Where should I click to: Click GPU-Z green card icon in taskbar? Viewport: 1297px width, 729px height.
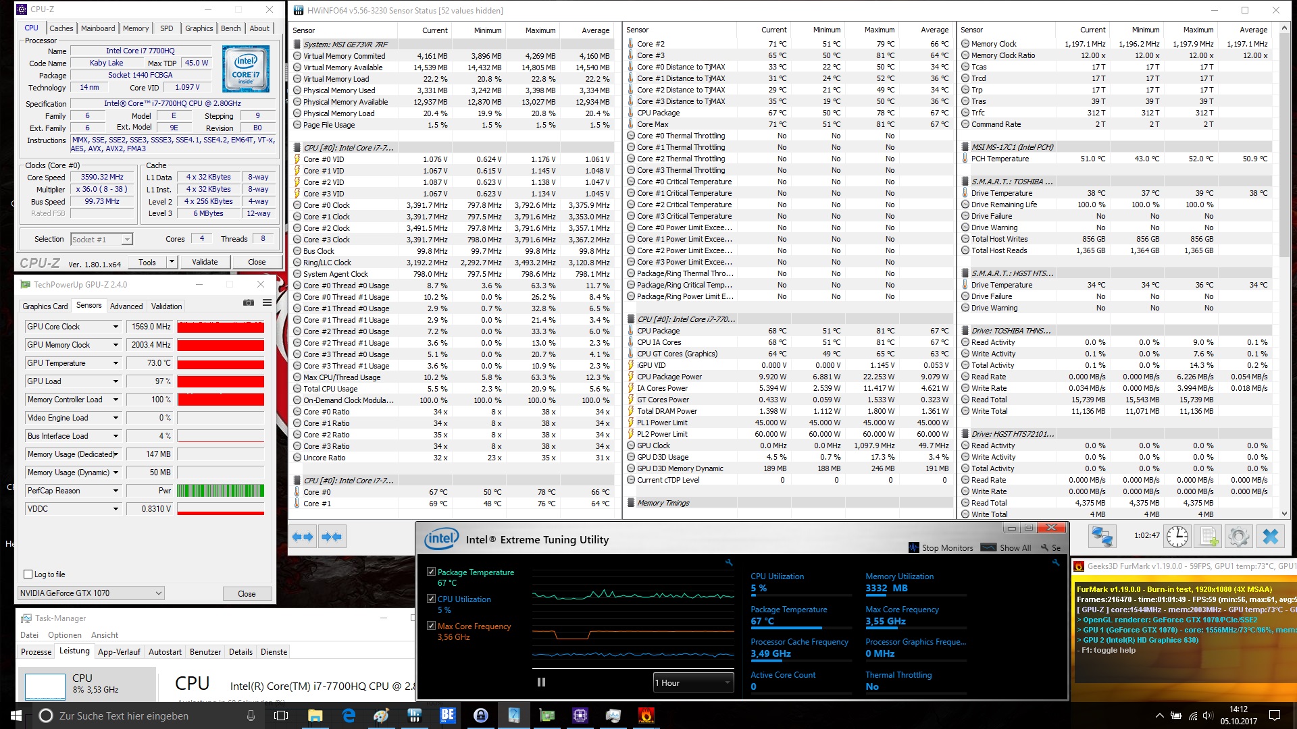point(547,715)
